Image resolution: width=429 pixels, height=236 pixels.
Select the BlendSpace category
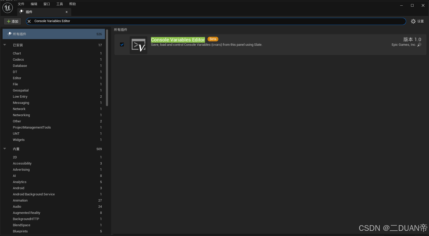54,225
